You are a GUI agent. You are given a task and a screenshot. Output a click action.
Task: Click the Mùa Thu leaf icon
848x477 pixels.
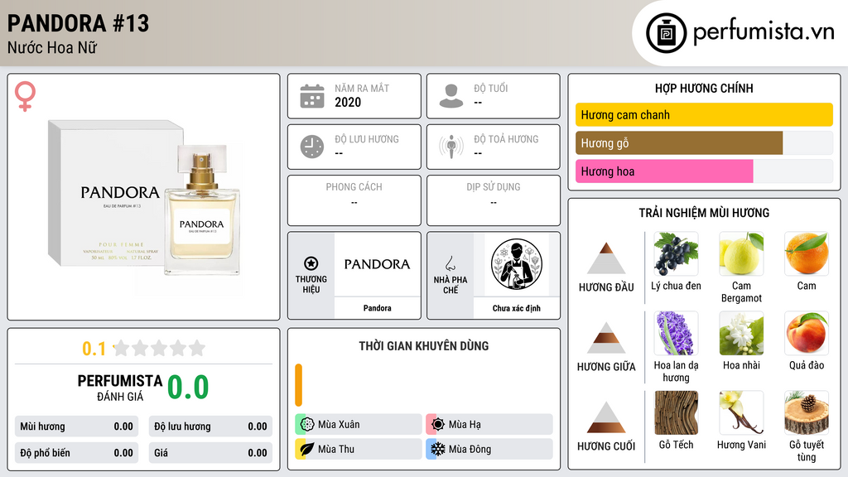tap(307, 449)
